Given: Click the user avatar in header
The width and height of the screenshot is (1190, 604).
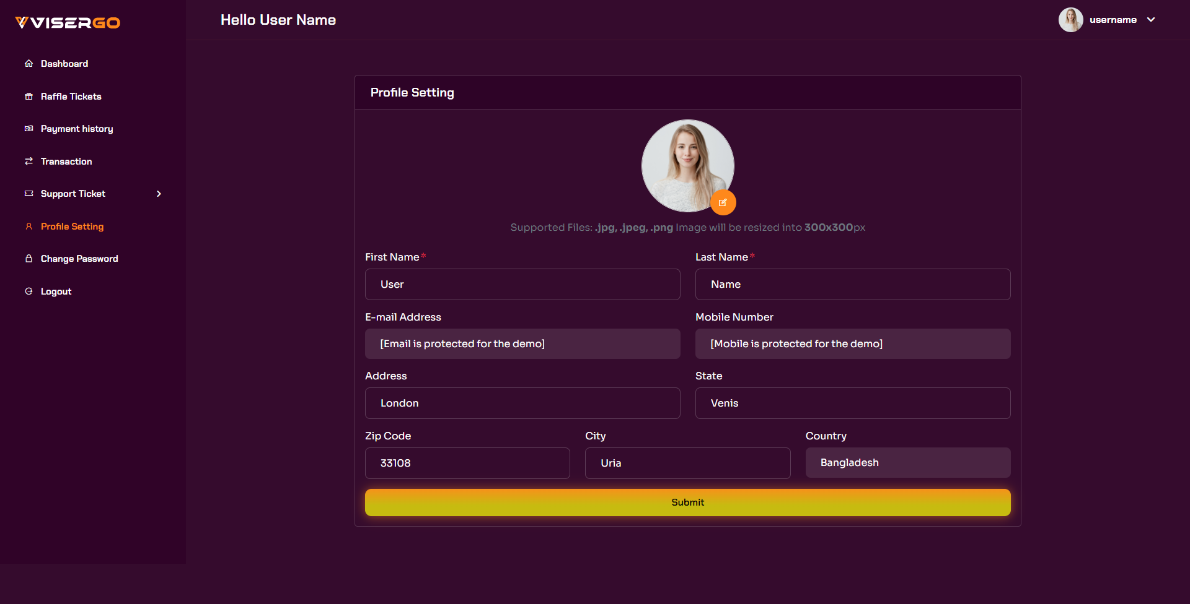Looking at the screenshot, I should [x=1070, y=20].
